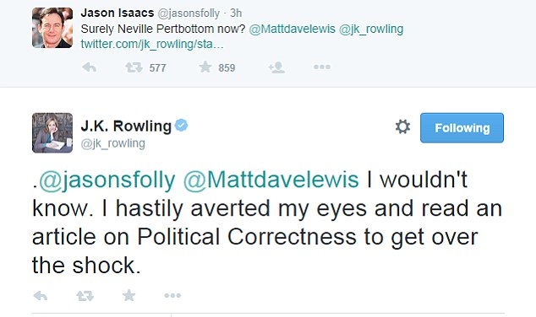The width and height of the screenshot is (536, 317).
Task: Toggle the Following button for J.K. Rowling
Action: pos(462,128)
